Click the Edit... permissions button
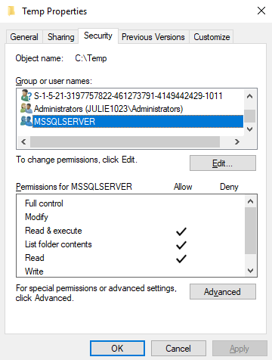This screenshot has height=360, width=272. click(223, 163)
